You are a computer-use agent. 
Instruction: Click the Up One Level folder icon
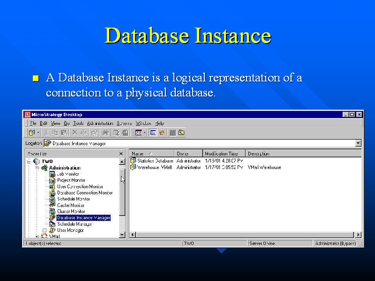tap(181, 133)
